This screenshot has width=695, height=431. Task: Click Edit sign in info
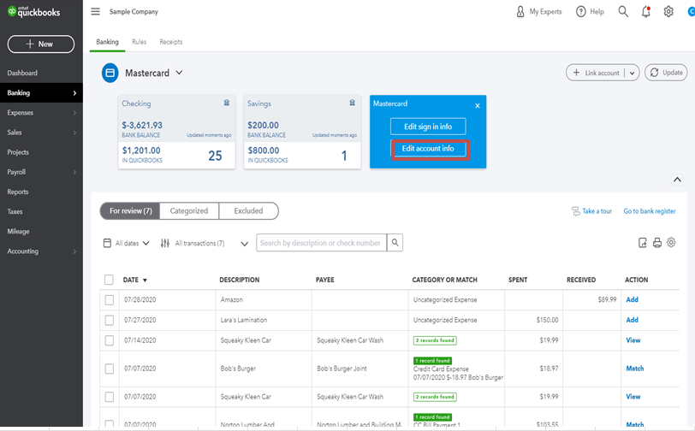[428, 127]
